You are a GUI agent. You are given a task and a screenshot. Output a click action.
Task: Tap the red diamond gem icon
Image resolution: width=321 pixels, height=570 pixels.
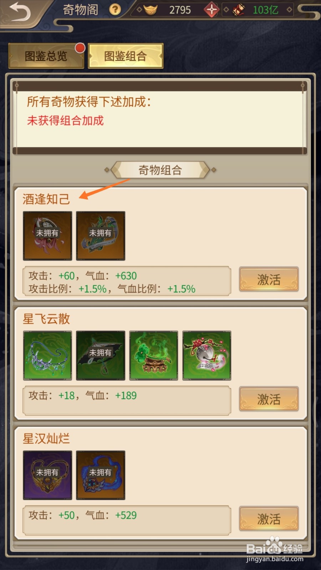pos(212,10)
